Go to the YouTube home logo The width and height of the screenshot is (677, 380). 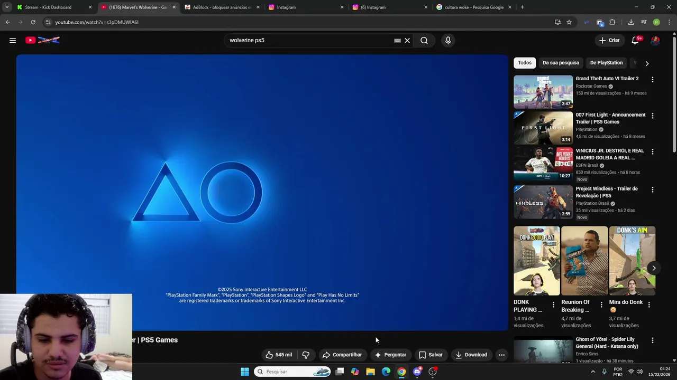42,40
